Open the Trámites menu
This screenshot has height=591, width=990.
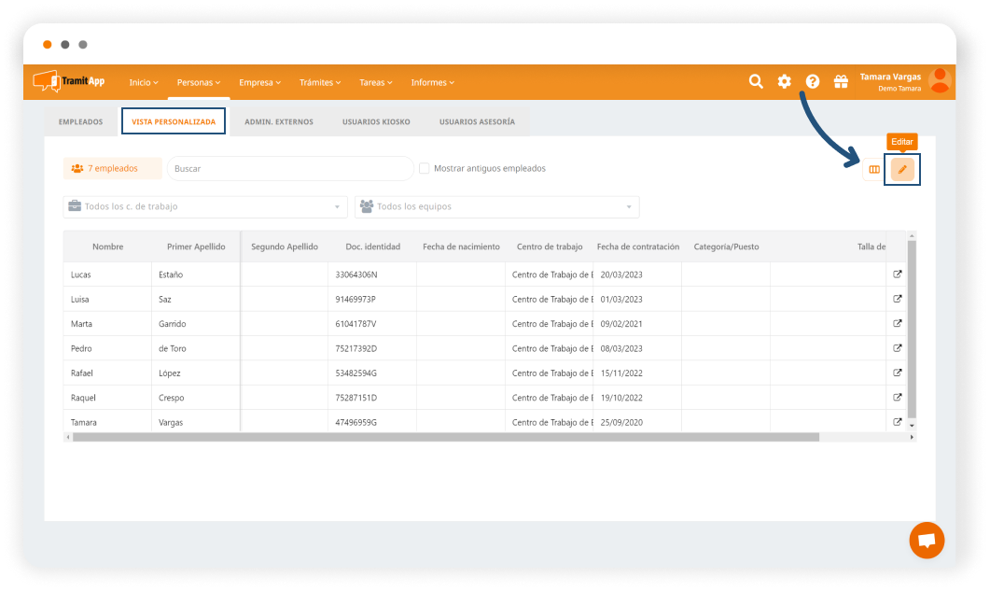point(320,82)
